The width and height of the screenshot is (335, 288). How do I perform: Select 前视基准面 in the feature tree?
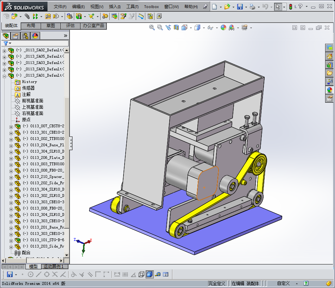pyautogui.click(x=32, y=101)
